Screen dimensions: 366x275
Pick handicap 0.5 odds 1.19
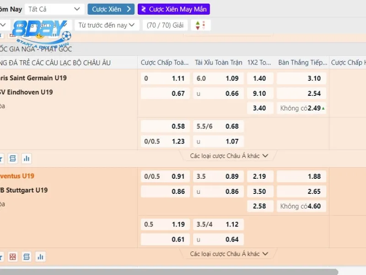pos(165,224)
